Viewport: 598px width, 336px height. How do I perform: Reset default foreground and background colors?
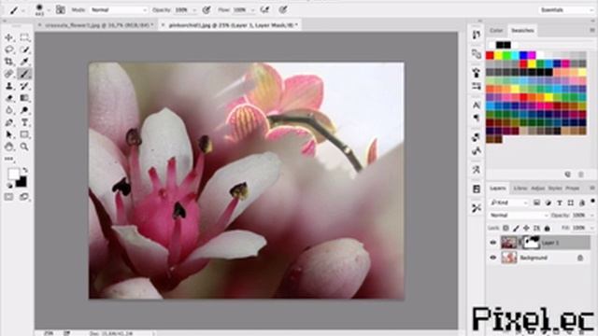point(9,186)
